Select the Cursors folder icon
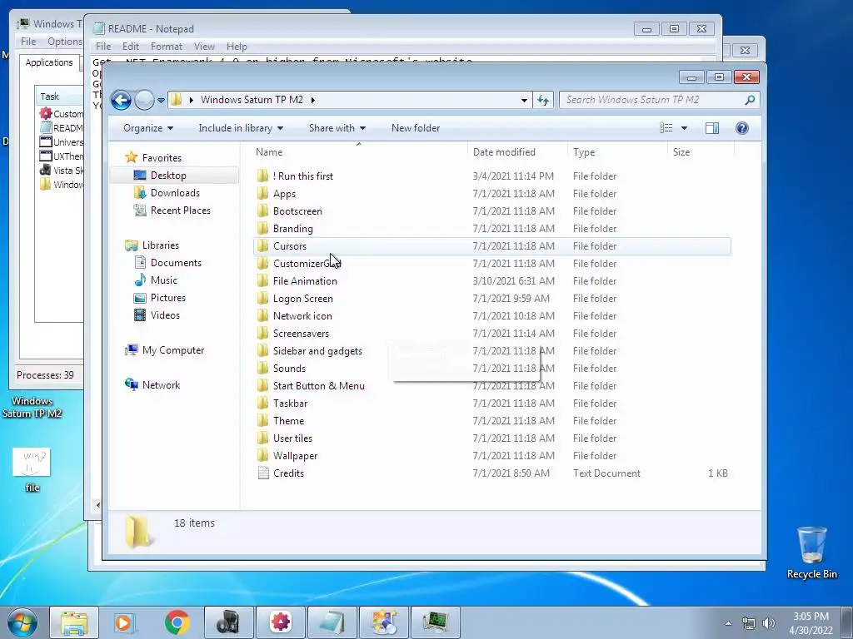853x639 pixels. click(262, 246)
